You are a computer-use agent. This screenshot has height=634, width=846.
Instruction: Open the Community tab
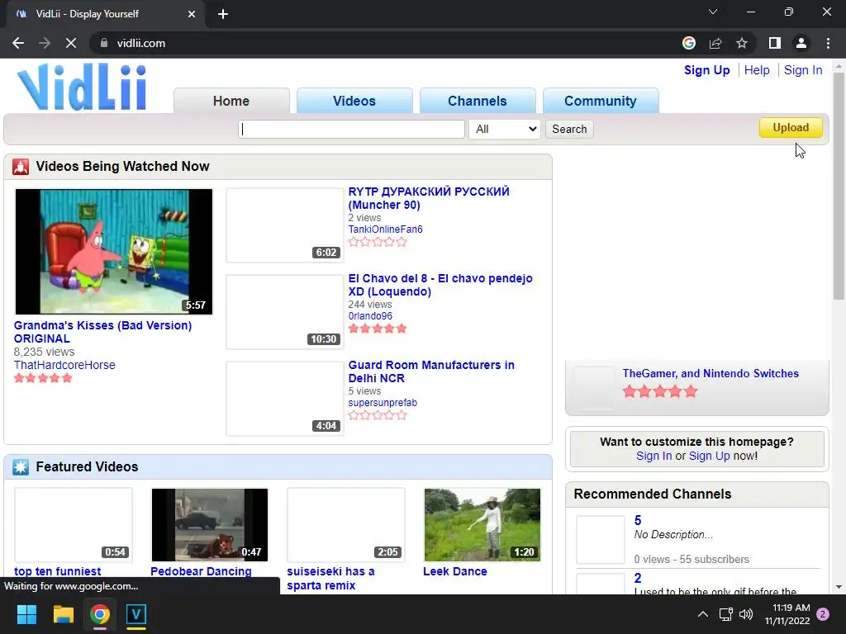601,101
